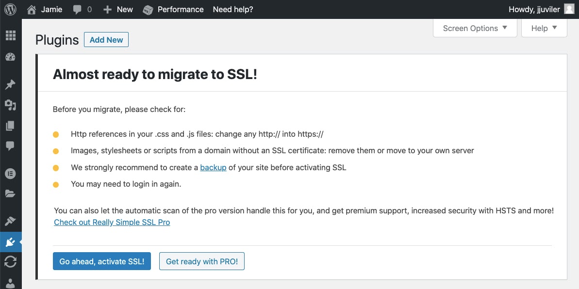Open Check out Really Simple SSL Pro link
The image size is (579, 289).
coord(112,222)
